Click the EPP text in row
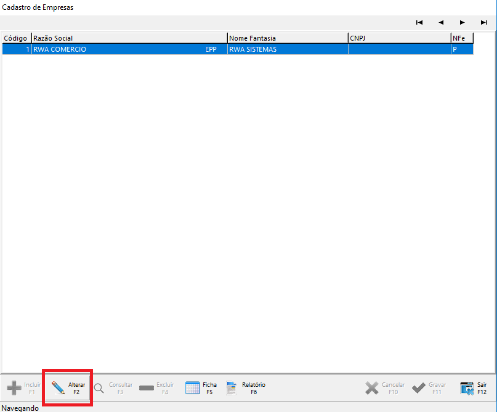The image size is (497, 412). point(211,49)
